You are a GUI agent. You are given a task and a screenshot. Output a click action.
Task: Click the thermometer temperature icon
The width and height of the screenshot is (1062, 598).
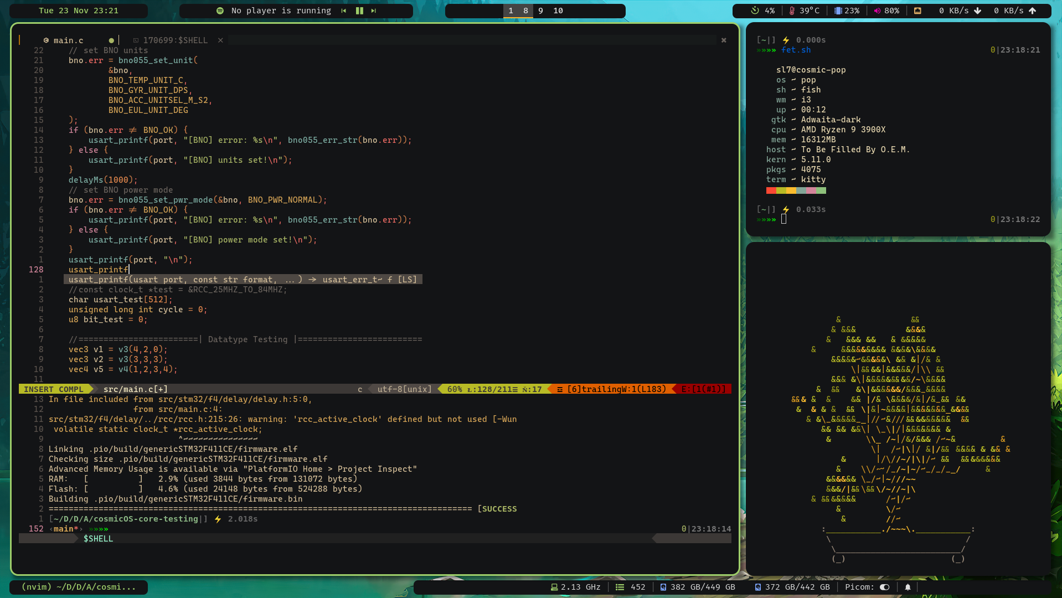point(792,11)
